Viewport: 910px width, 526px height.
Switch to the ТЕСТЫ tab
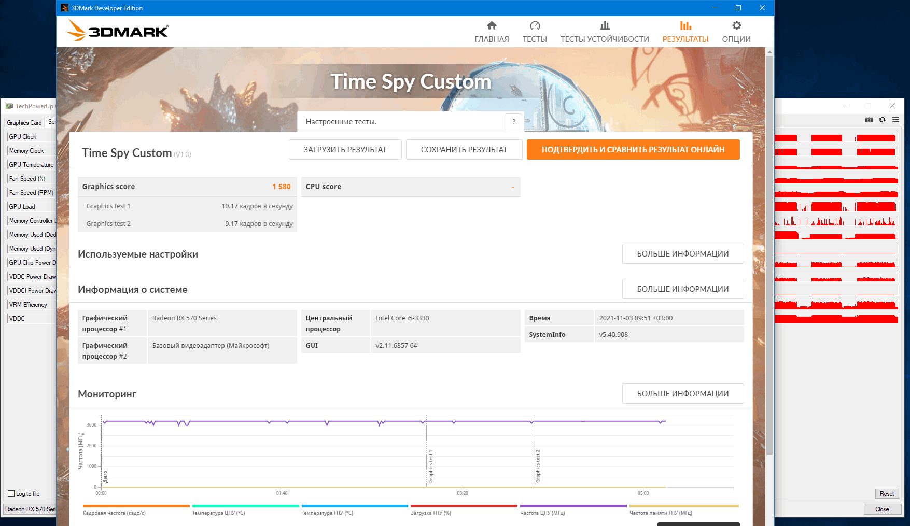535,32
